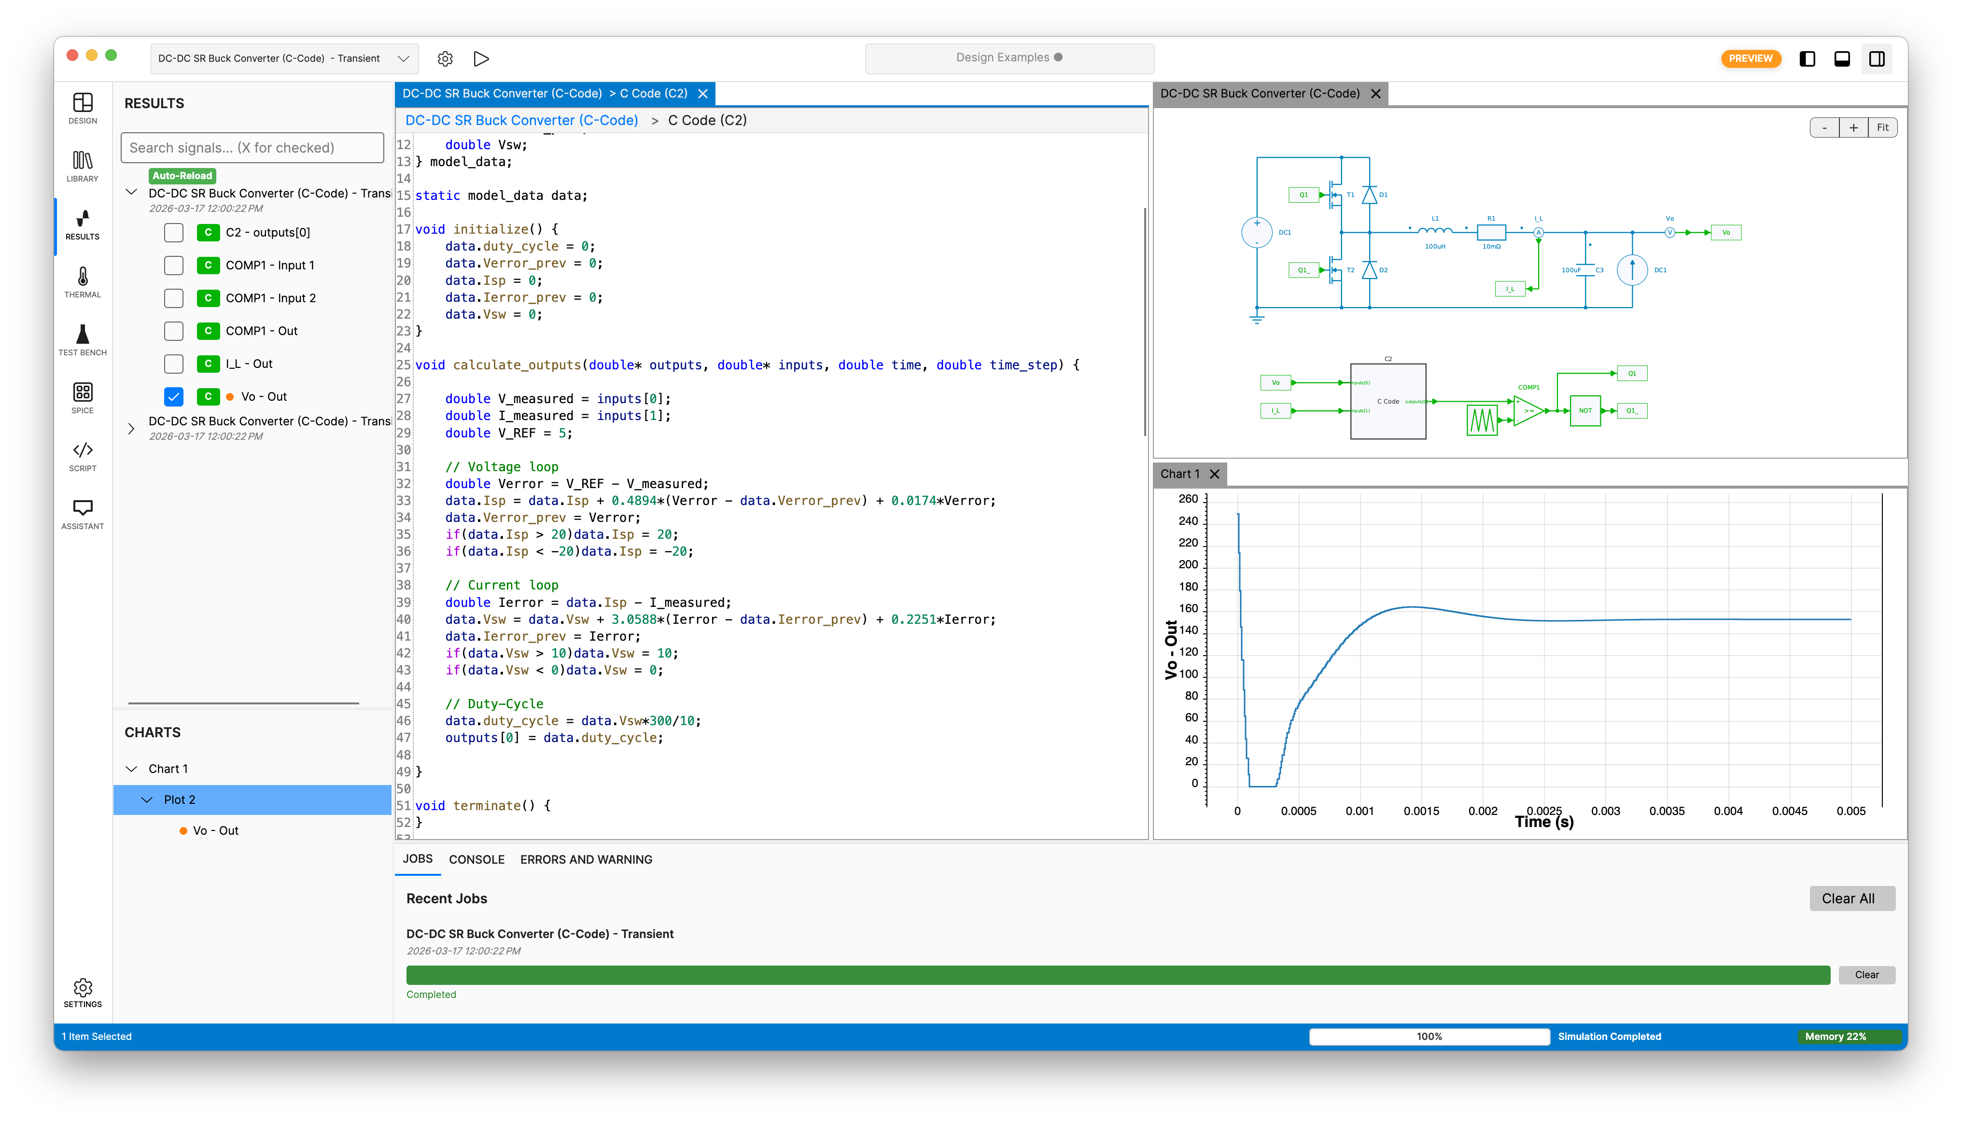Viewport: 1962px width, 1122px height.
Task: Check the COMP1 - Input 1 signal
Action: 173,265
